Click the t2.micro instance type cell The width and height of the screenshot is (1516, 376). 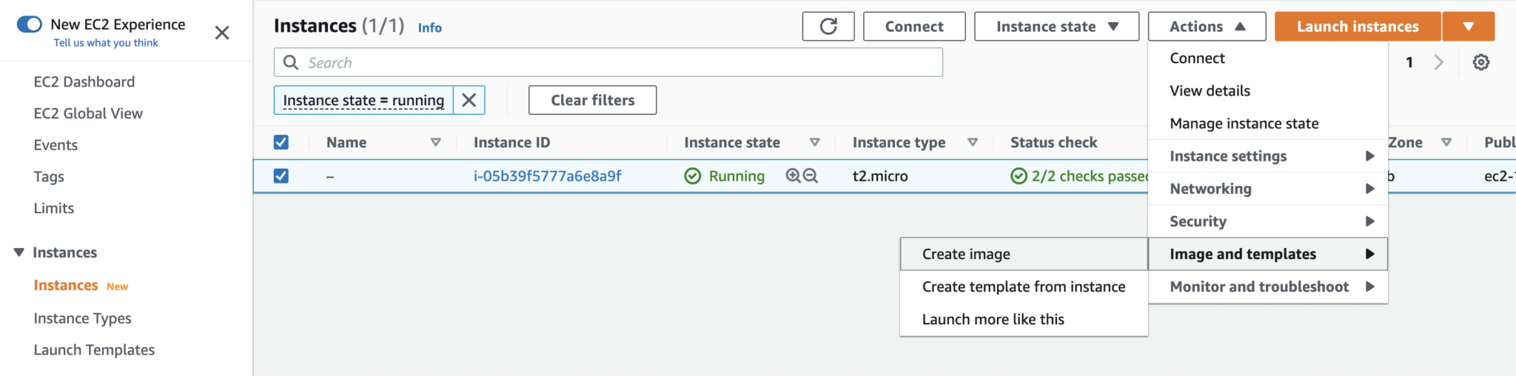tap(880, 176)
